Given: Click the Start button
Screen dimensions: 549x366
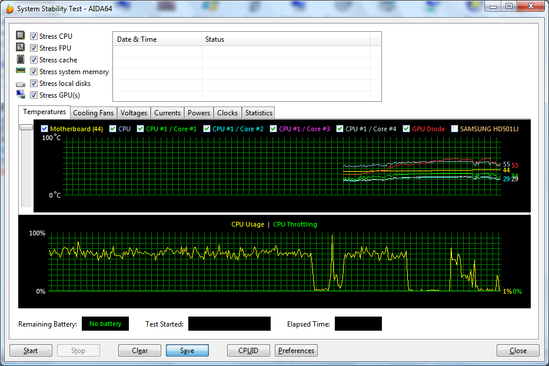Looking at the screenshot, I should [31, 351].
